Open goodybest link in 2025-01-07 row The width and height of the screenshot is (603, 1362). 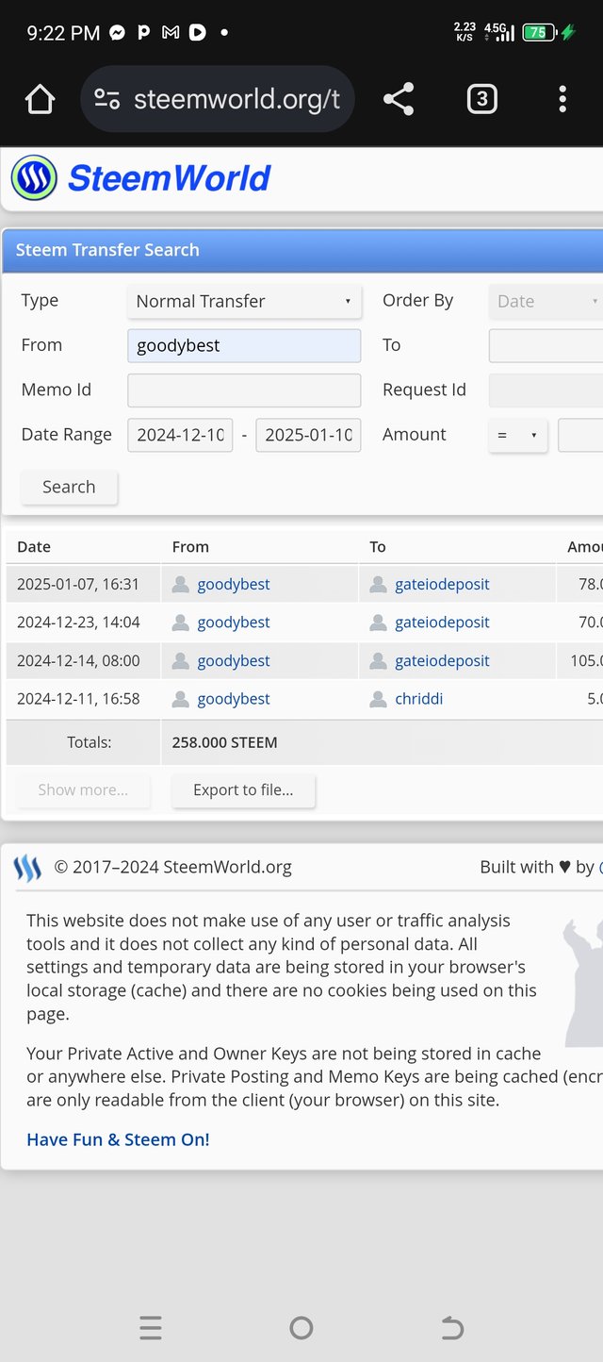234,585
